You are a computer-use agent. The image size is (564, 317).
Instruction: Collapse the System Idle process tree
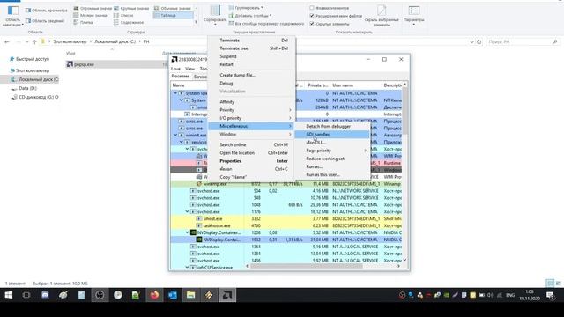tap(175, 93)
